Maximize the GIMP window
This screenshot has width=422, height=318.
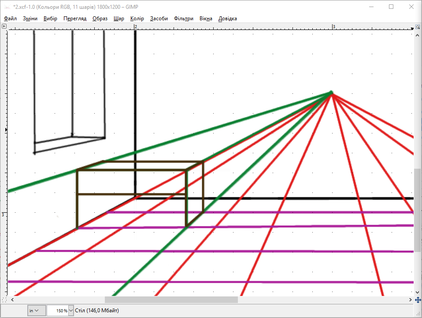pyautogui.click(x=391, y=7)
